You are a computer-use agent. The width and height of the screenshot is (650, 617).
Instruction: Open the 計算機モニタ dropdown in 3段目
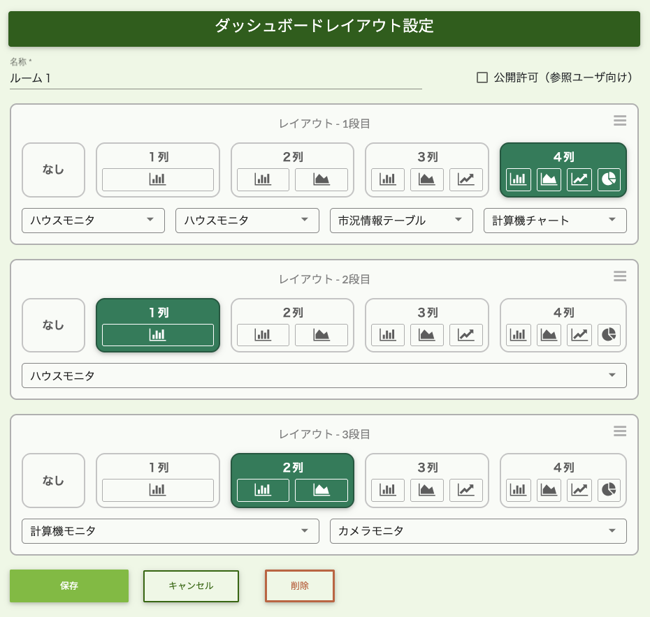click(x=170, y=531)
